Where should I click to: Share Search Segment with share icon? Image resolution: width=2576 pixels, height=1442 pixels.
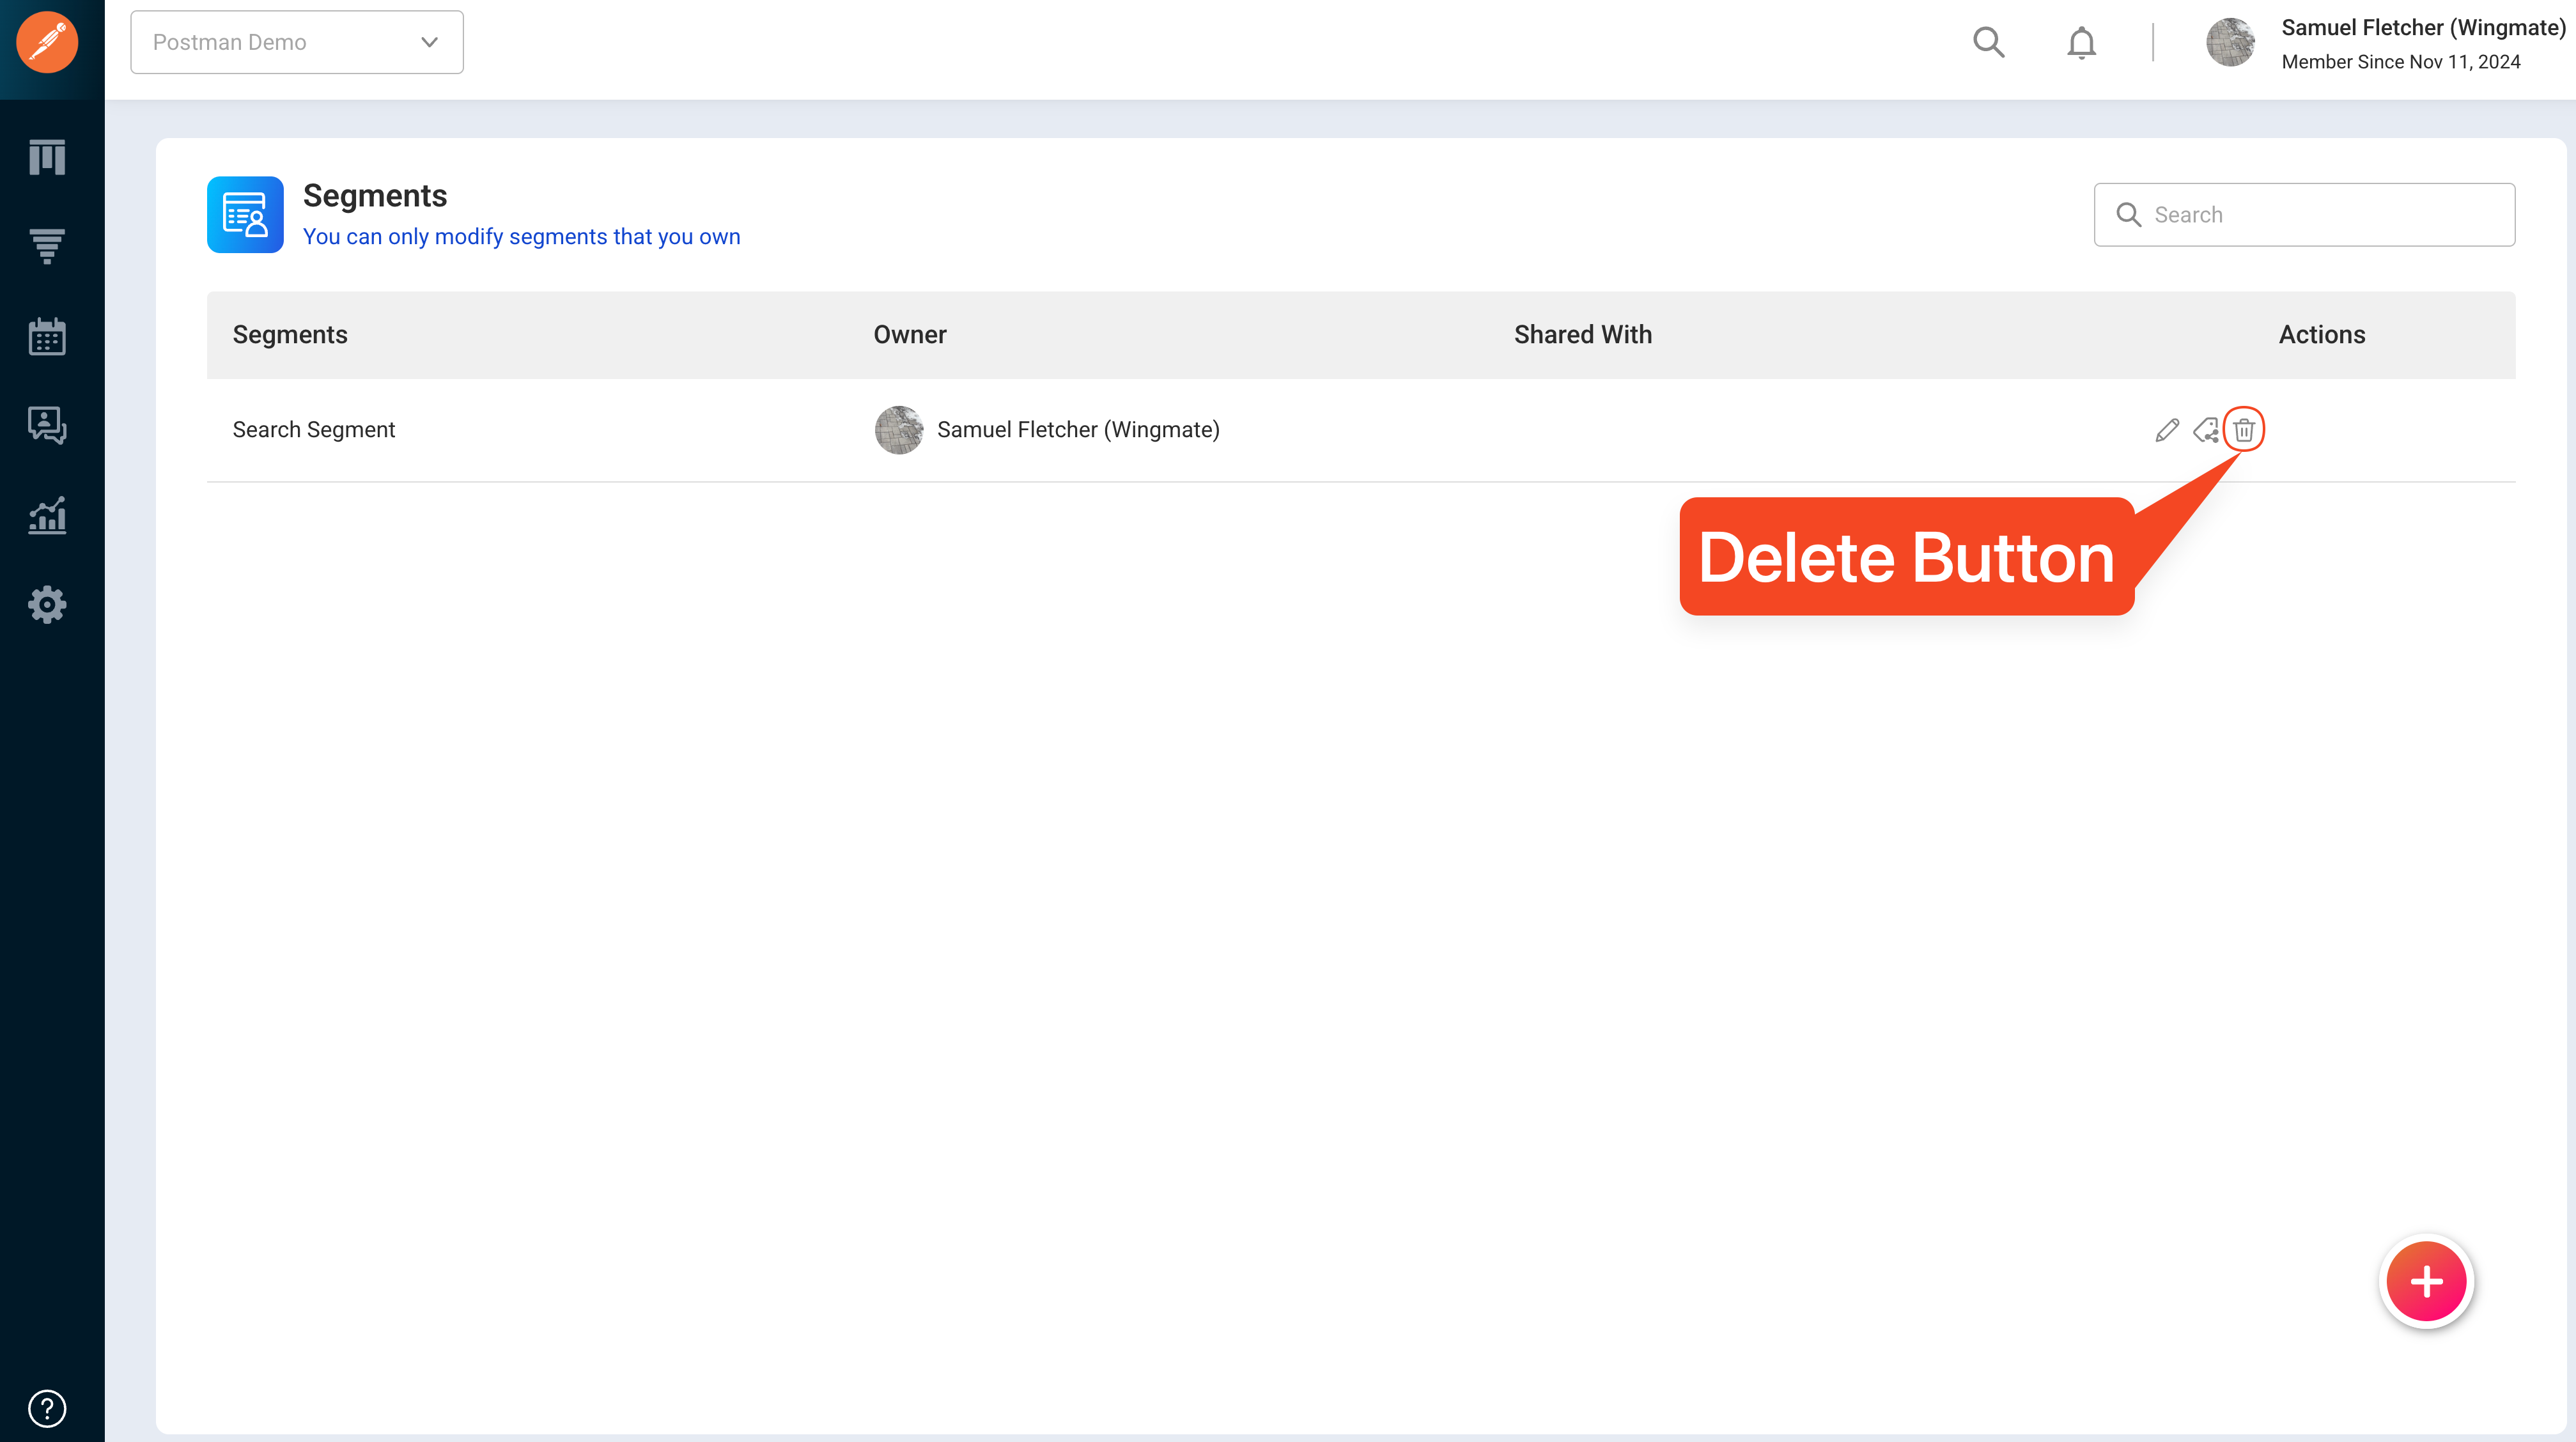click(x=2205, y=430)
